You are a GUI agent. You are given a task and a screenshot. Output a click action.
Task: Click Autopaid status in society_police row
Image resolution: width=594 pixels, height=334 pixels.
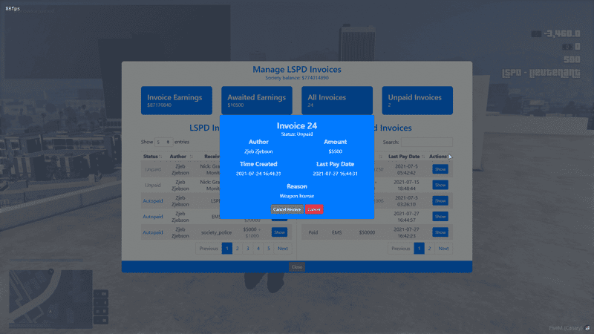coord(153,232)
